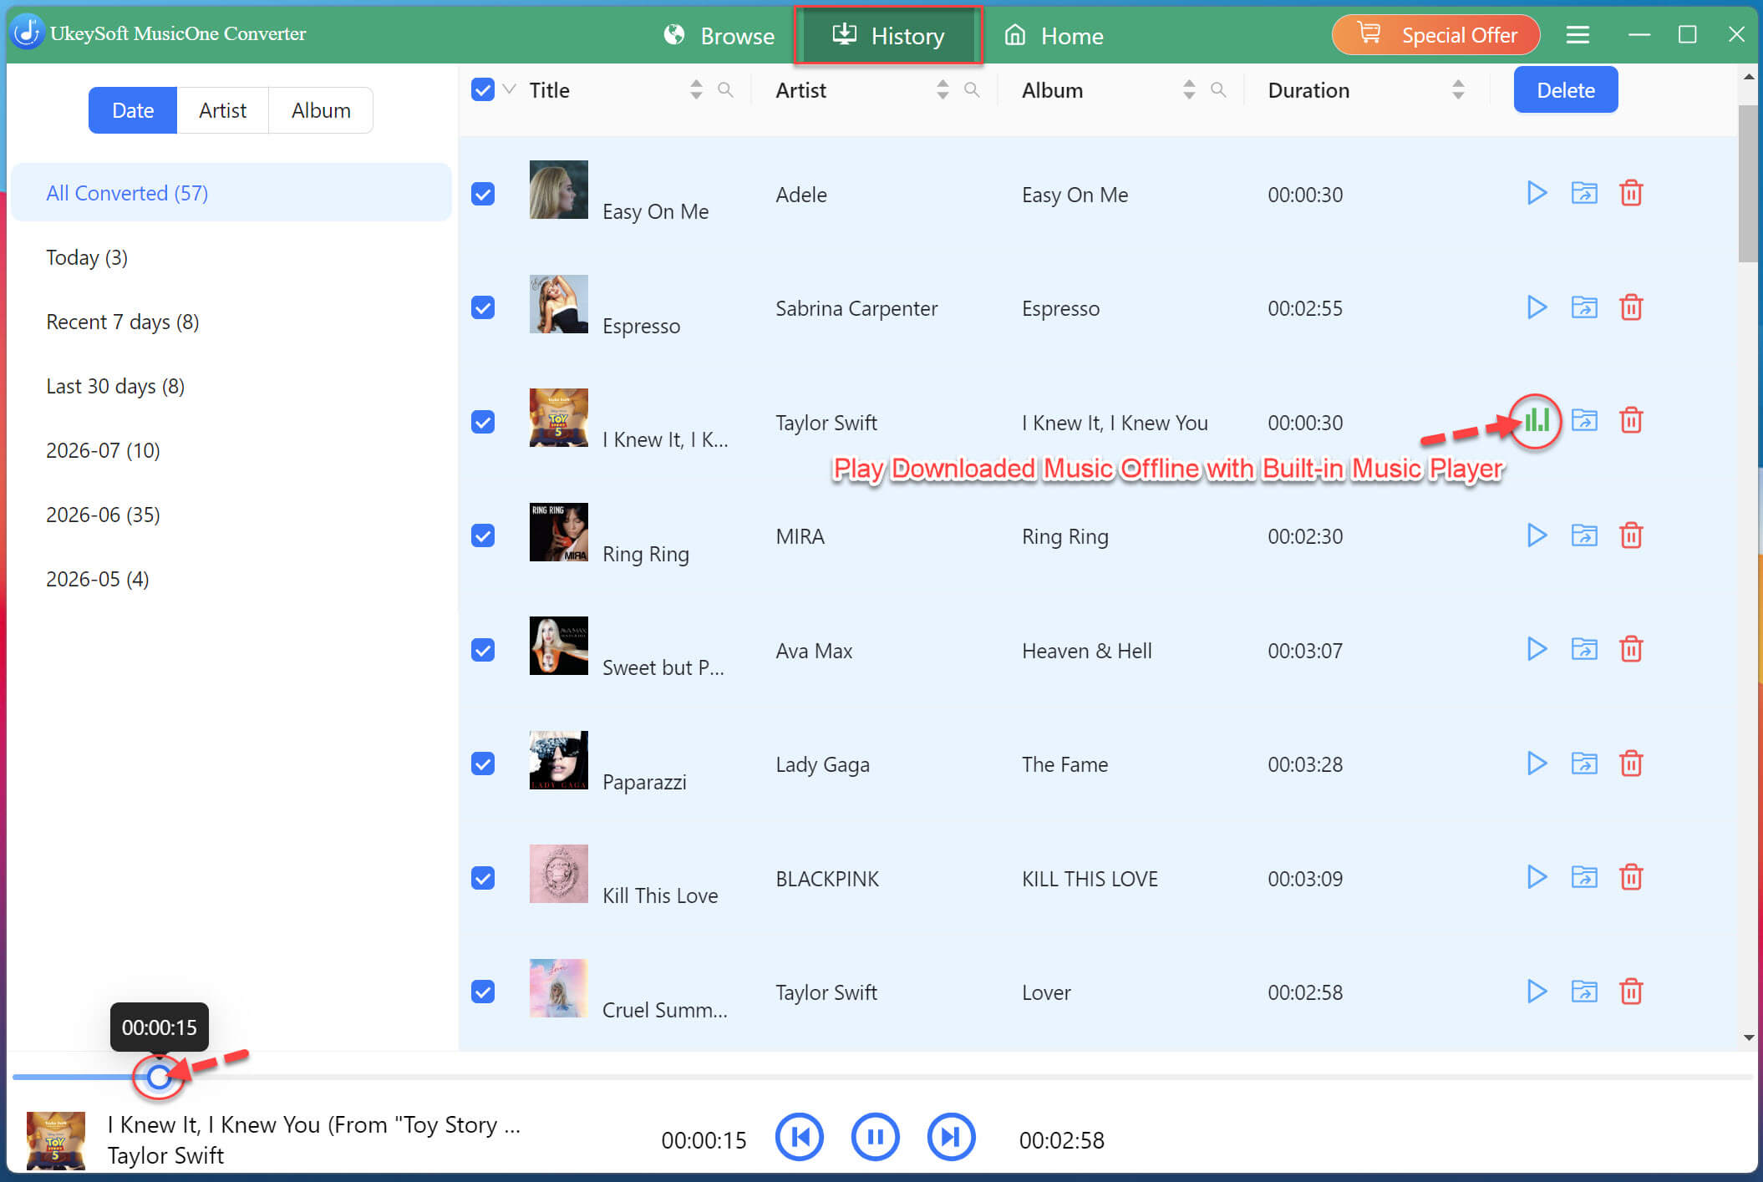
Task: Toggle the select-all checkbox in header
Action: pyautogui.click(x=483, y=89)
